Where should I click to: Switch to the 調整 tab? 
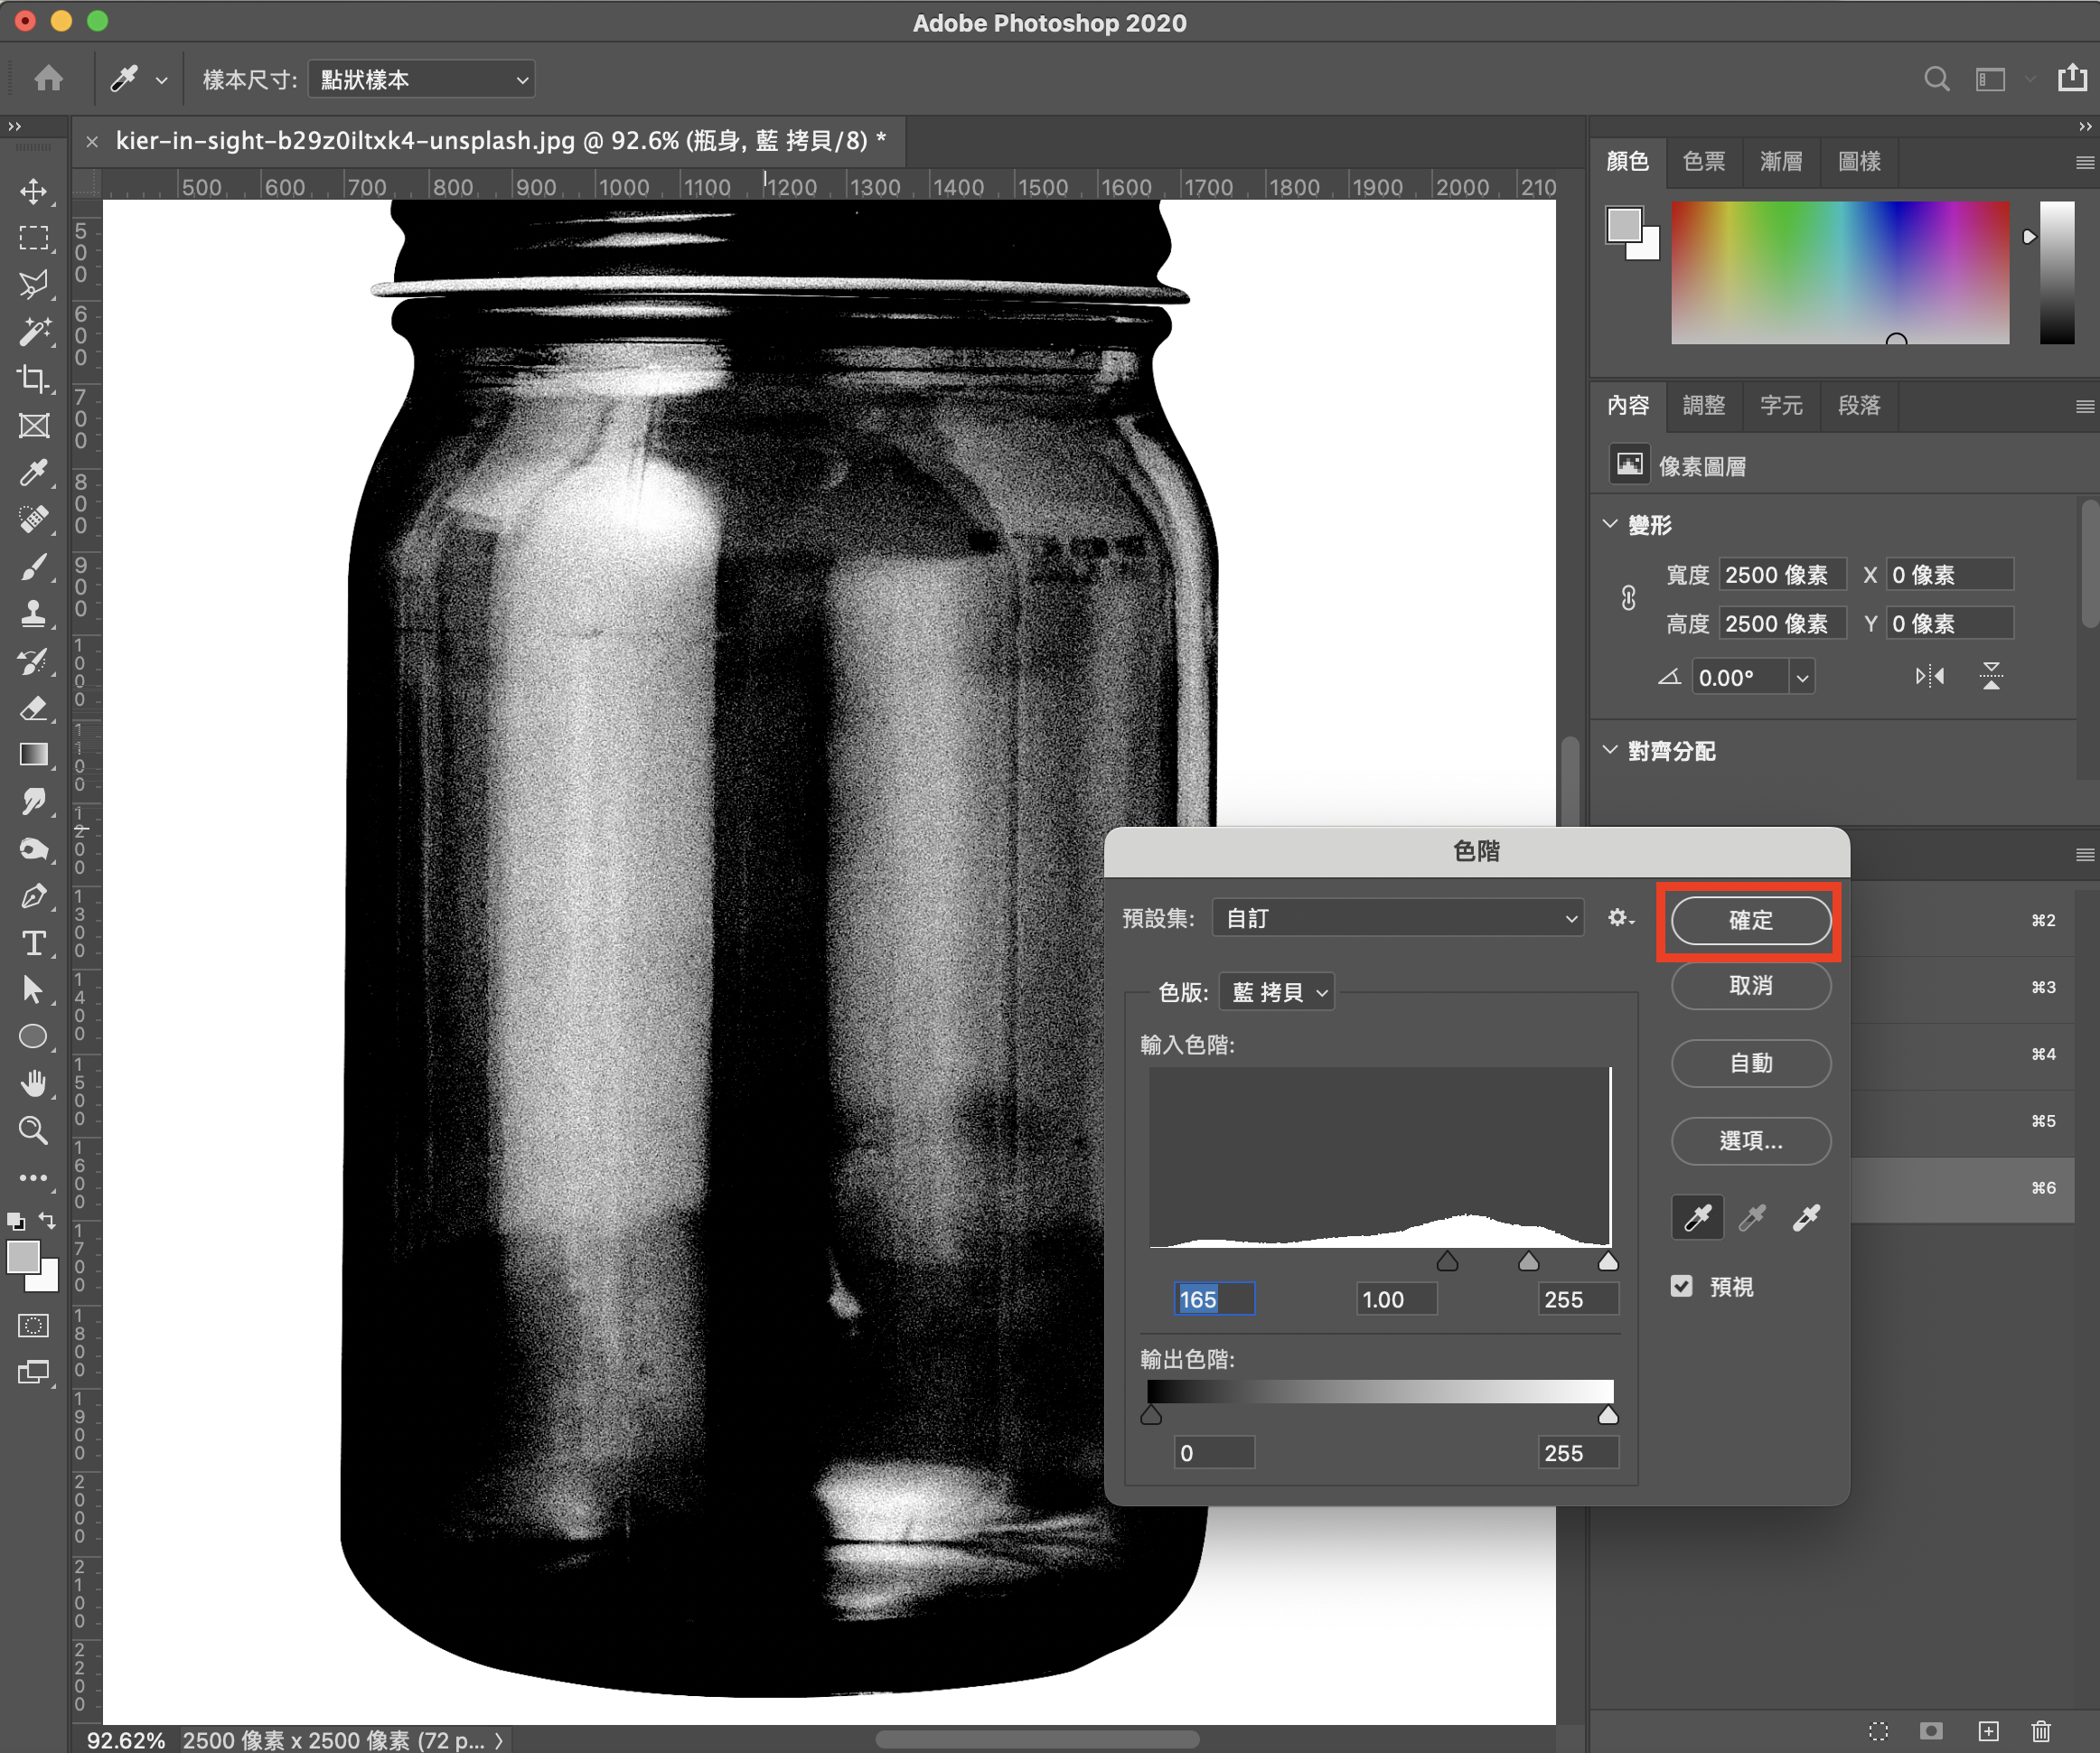pos(1704,405)
